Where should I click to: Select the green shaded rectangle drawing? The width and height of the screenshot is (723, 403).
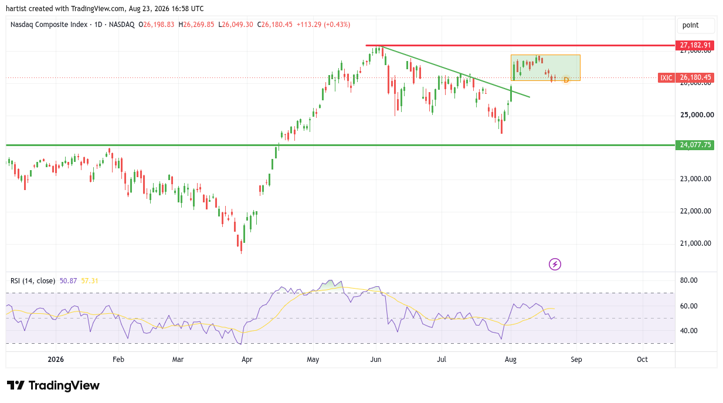tap(545, 68)
